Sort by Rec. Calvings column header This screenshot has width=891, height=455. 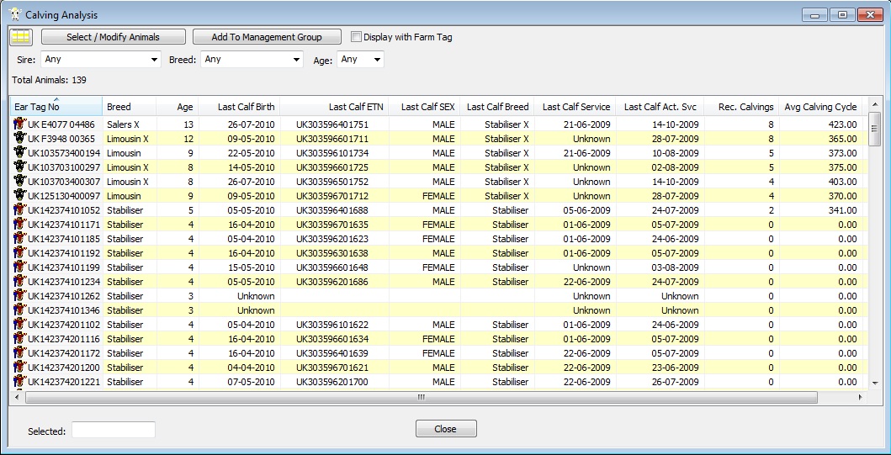[741, 107]
